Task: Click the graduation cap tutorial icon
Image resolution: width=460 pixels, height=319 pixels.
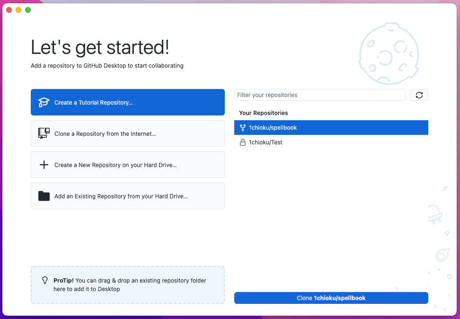Action: pos(44,102)
